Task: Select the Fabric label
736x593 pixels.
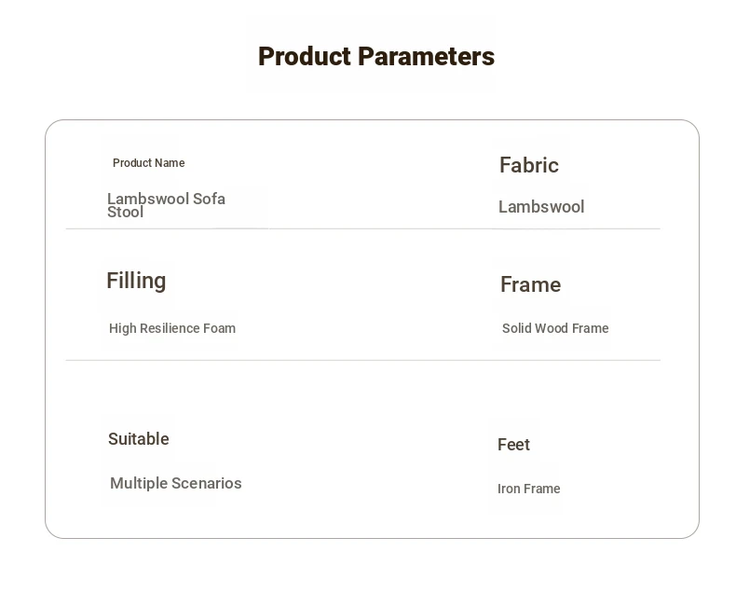Action: (529, 165)
